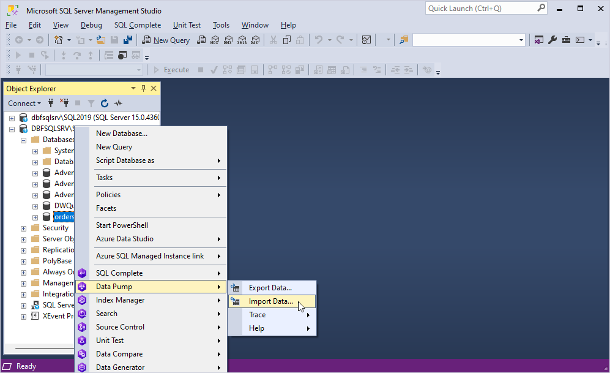The image size is (610, 373).
Task: Choose Facets from the context menu
Action: click(x=151, y=208)
